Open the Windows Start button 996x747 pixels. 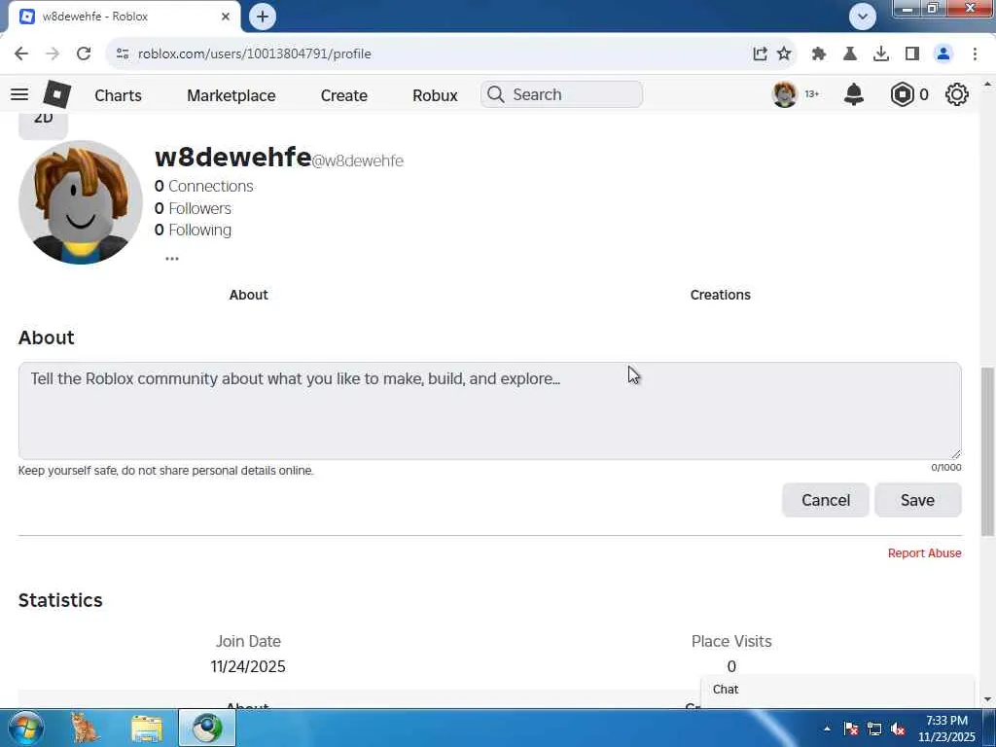[25, 728]
